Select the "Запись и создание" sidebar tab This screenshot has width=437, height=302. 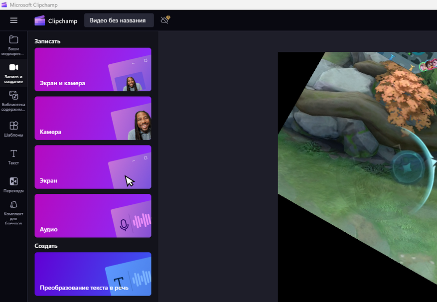[13, 73]
